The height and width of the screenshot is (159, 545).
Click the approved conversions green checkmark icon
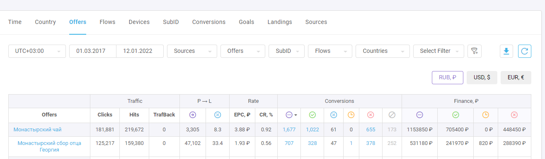coord(312,115)
